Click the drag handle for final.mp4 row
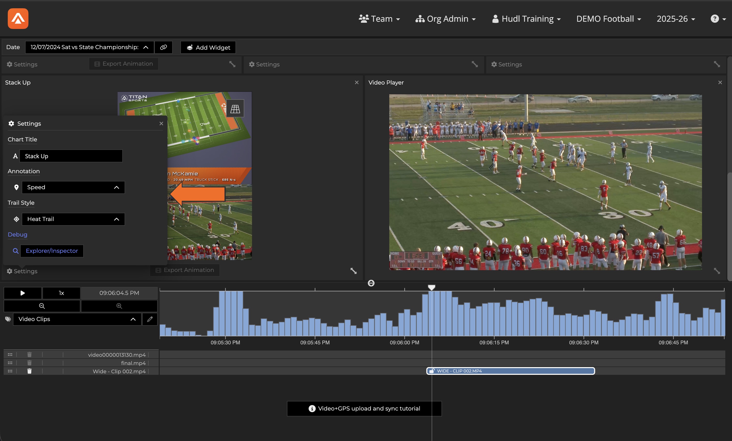The height and width of the screenshot is (441, 732). [x=10, y=363]
